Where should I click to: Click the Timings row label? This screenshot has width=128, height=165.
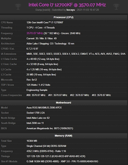pyautogui.click(x=5, y=157)
